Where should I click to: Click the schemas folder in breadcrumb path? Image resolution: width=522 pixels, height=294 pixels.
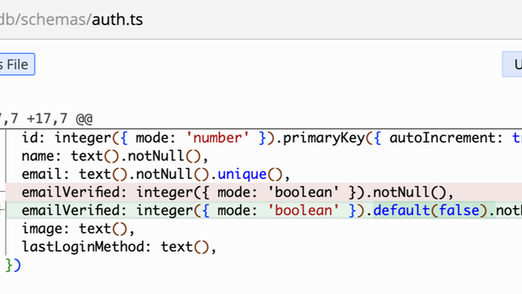tap(54, 20)
